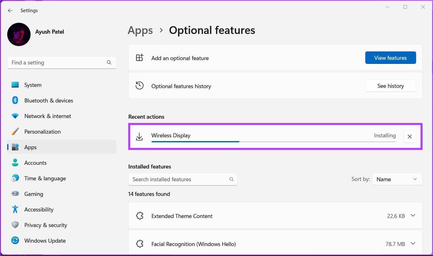The height and width of the screenshot is (256, 433).
Task: Click the magnifier icon in Find a setting
Action: pos(109,62)
